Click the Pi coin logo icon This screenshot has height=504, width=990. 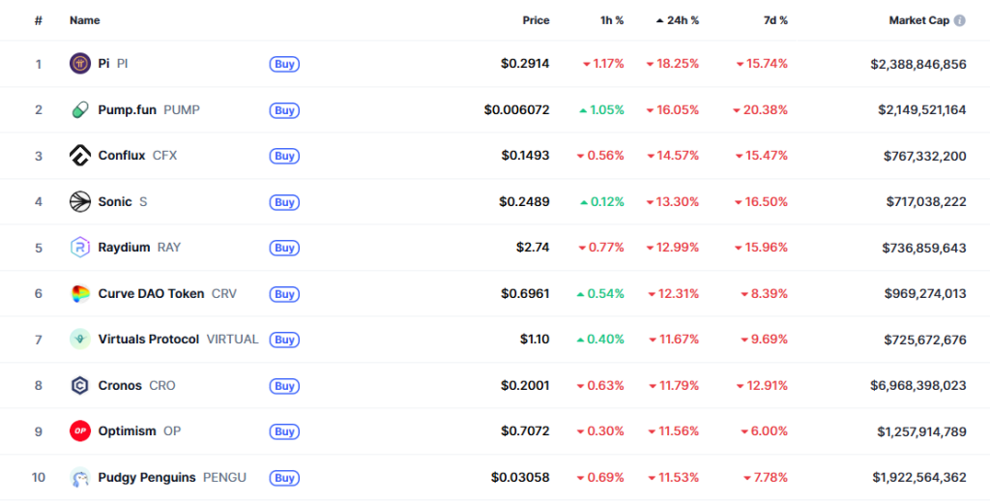80,64
